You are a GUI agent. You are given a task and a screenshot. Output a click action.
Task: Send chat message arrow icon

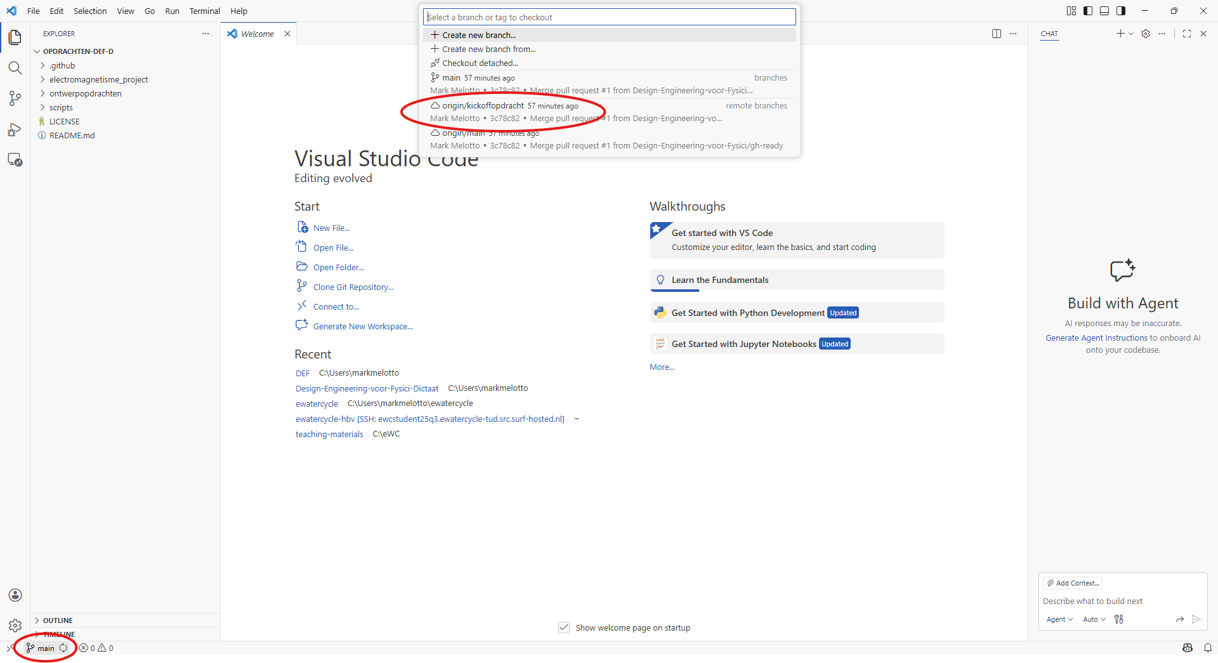(x=1196, y=619)
